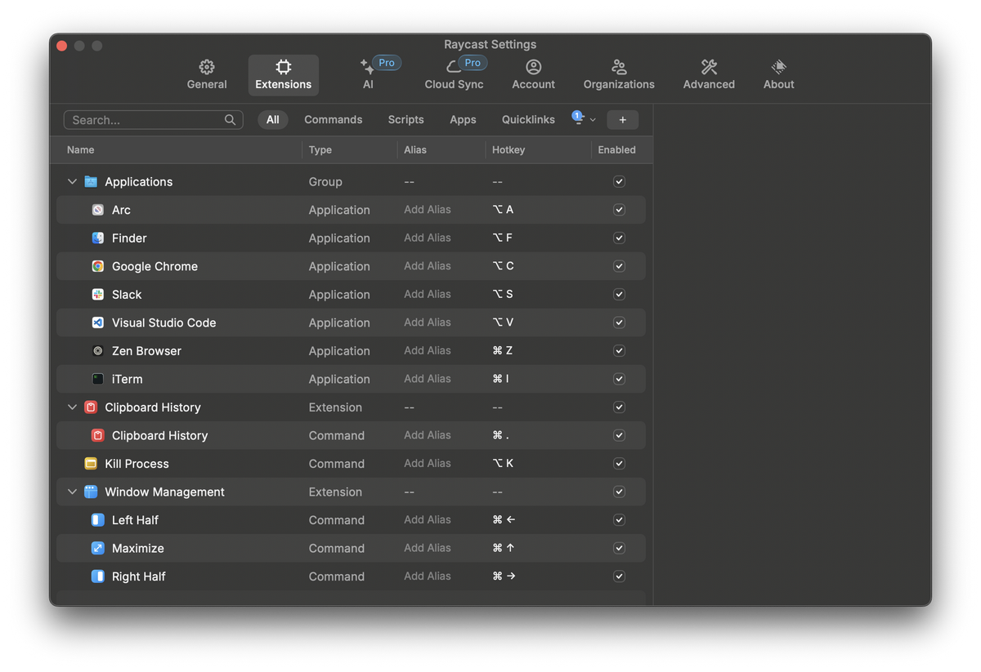The image size is (981, 672).
Task: Sort by the Name column header
Action: (80, 150)
